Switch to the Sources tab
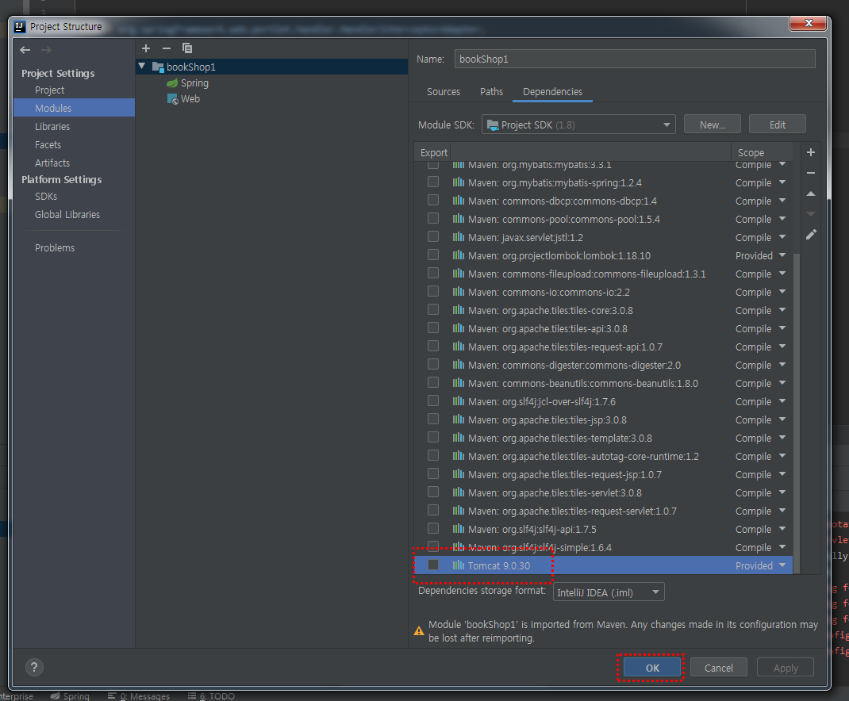 [x=444, y=91]
